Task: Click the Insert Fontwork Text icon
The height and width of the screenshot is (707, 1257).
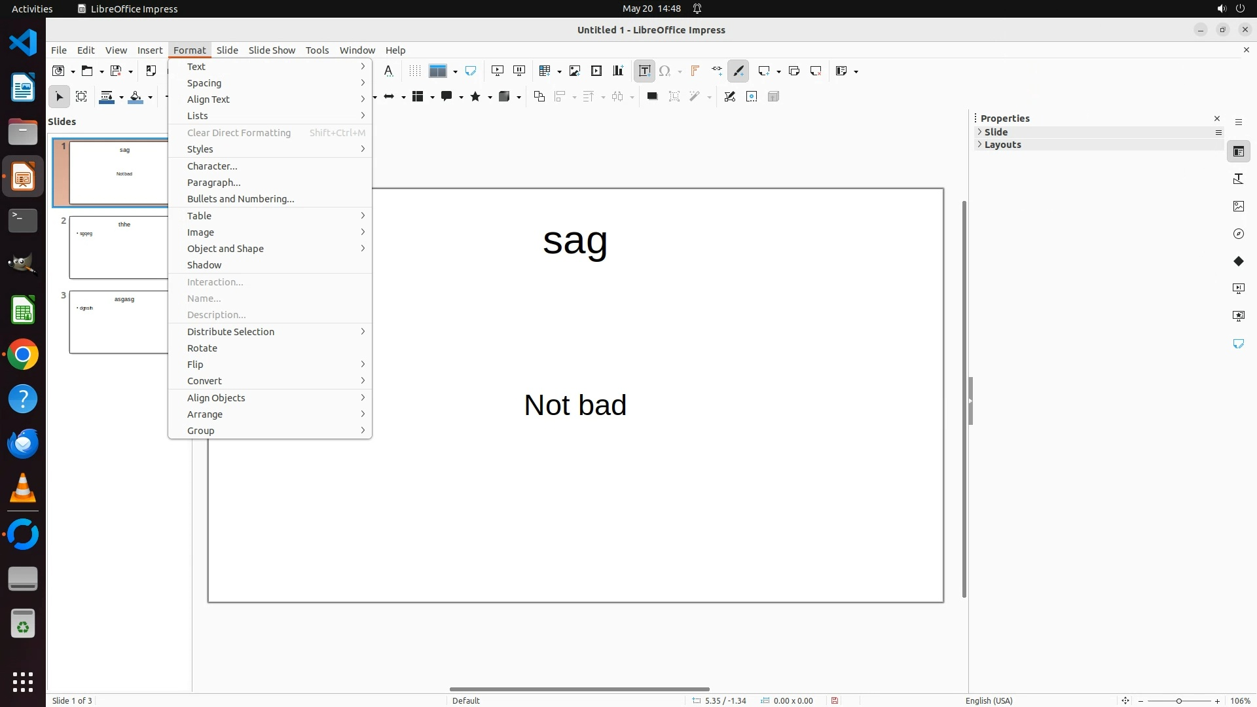Action: click(x=695, y=71)
